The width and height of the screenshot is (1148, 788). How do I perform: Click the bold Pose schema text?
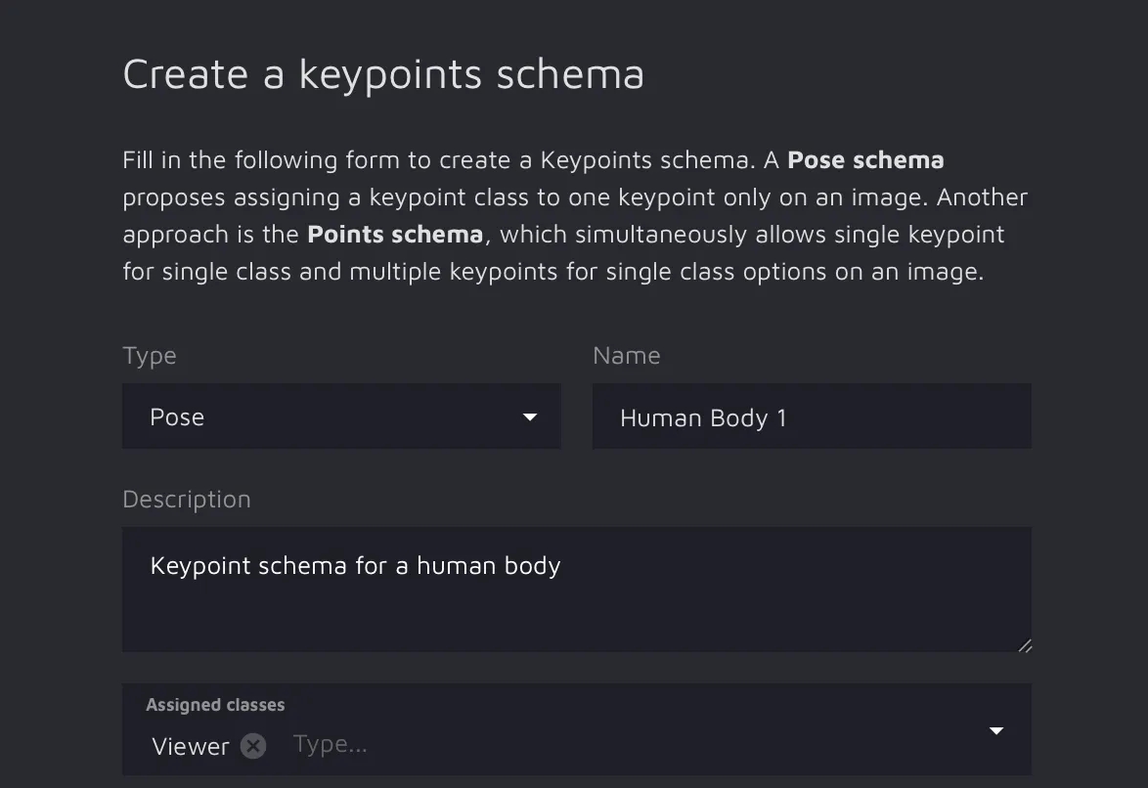(865, 160)
